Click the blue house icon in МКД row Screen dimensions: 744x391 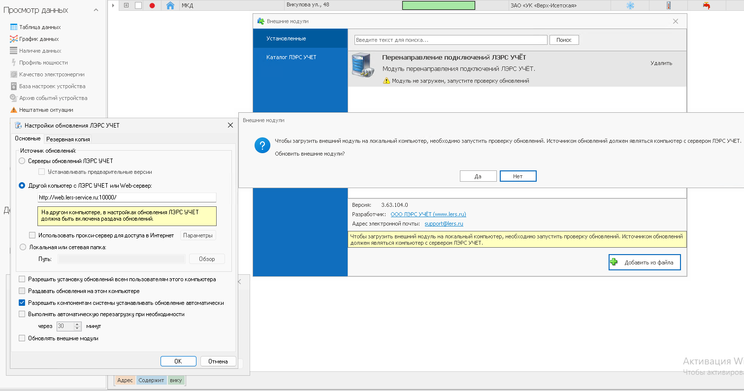[x=170, y=5]
